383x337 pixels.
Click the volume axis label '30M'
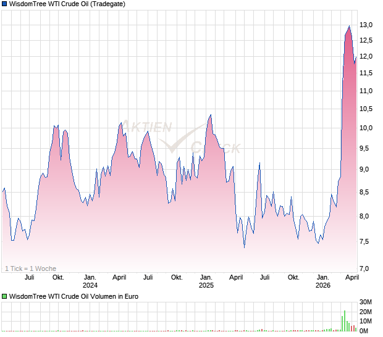(366, 302)
